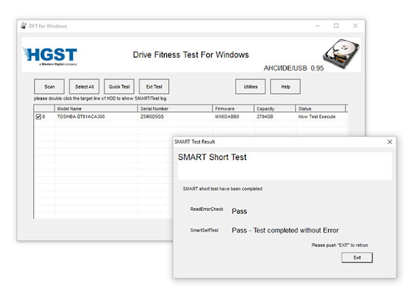
Task: Sort by Model Name column header
Action: 96,108
